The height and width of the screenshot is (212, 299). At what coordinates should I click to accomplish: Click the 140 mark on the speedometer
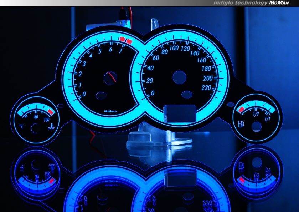195,53
